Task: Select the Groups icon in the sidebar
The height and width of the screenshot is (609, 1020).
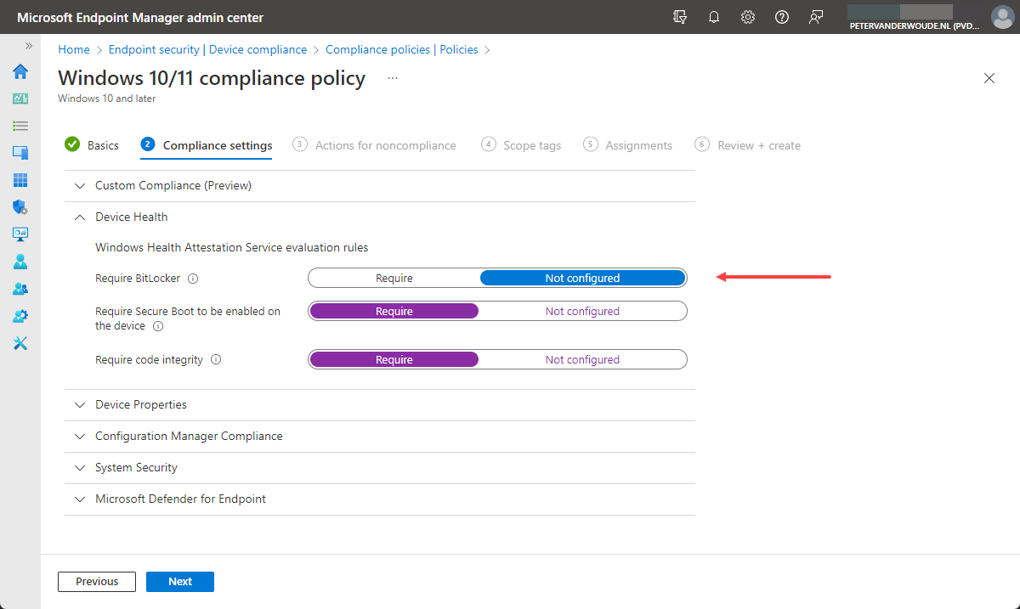Action: click(x=20, y=289)
